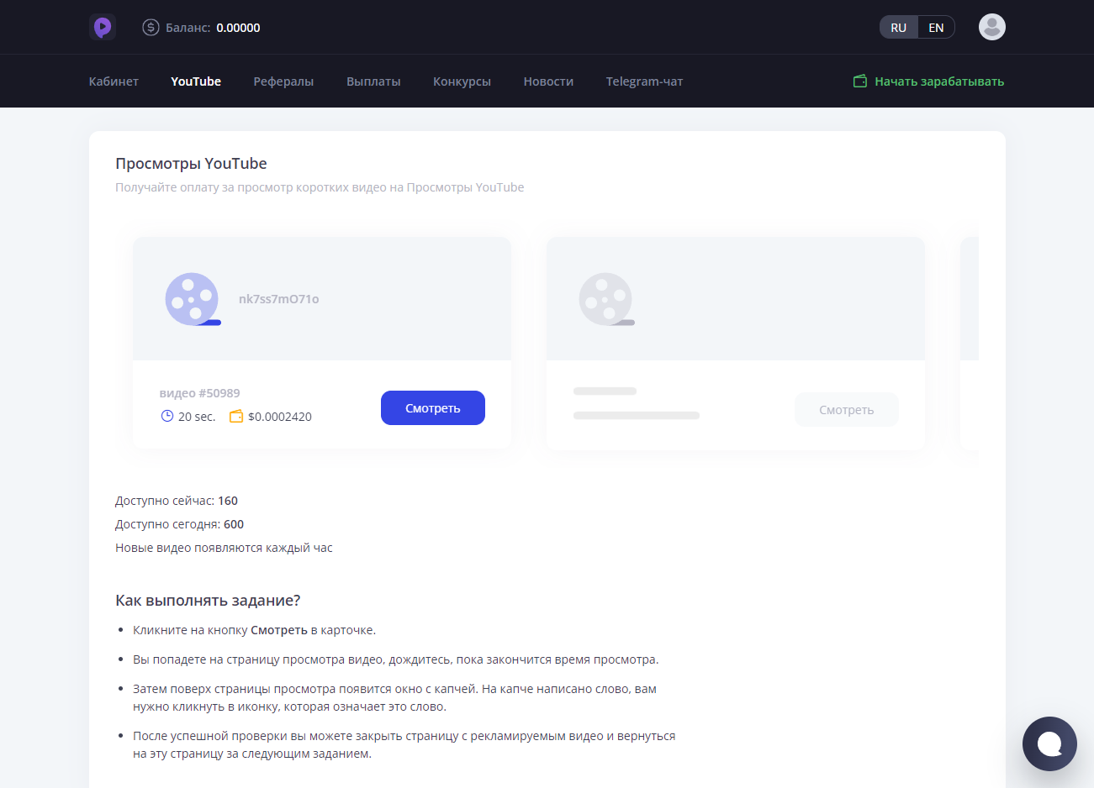The image size is (1094, 788).
Task: Click the Доступно сегодня: 600 line
Action: [179, 524]
